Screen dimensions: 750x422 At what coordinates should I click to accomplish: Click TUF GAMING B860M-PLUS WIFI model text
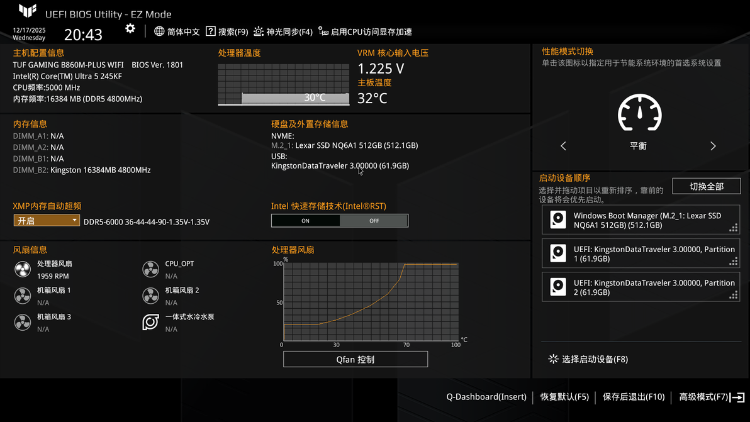coord(69,65)
